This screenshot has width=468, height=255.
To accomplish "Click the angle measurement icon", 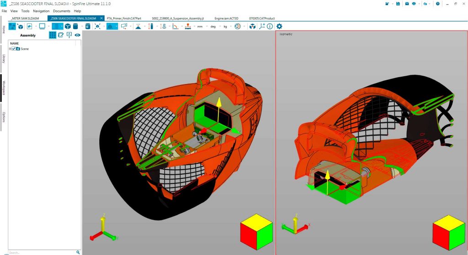I will pyautogui.click(x=175, y=26).
